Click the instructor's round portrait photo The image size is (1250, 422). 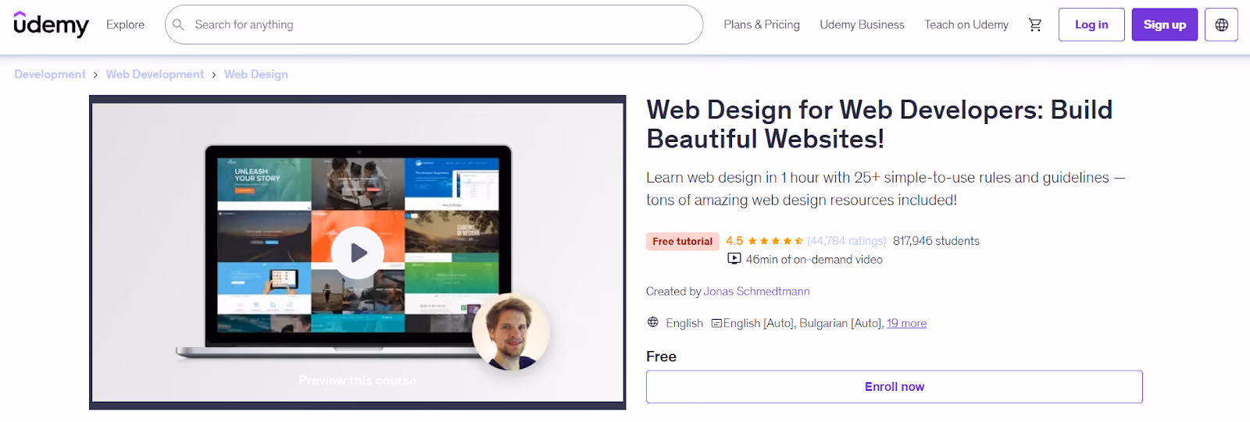tap(511, 332)
